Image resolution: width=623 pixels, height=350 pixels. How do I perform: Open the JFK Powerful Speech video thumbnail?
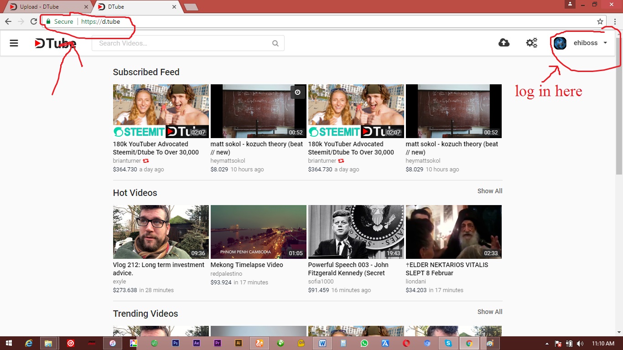[x=356, y=232]
